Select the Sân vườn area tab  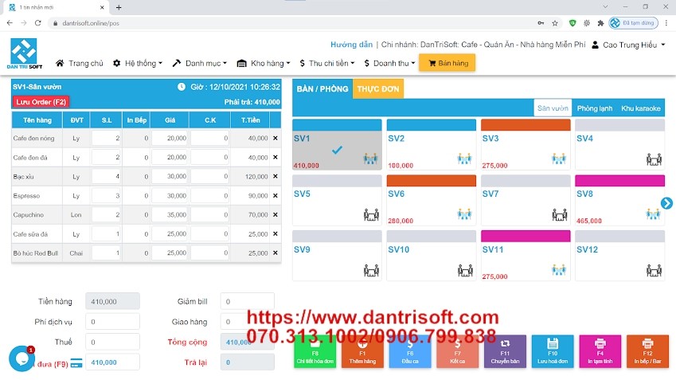click(553, 108)
